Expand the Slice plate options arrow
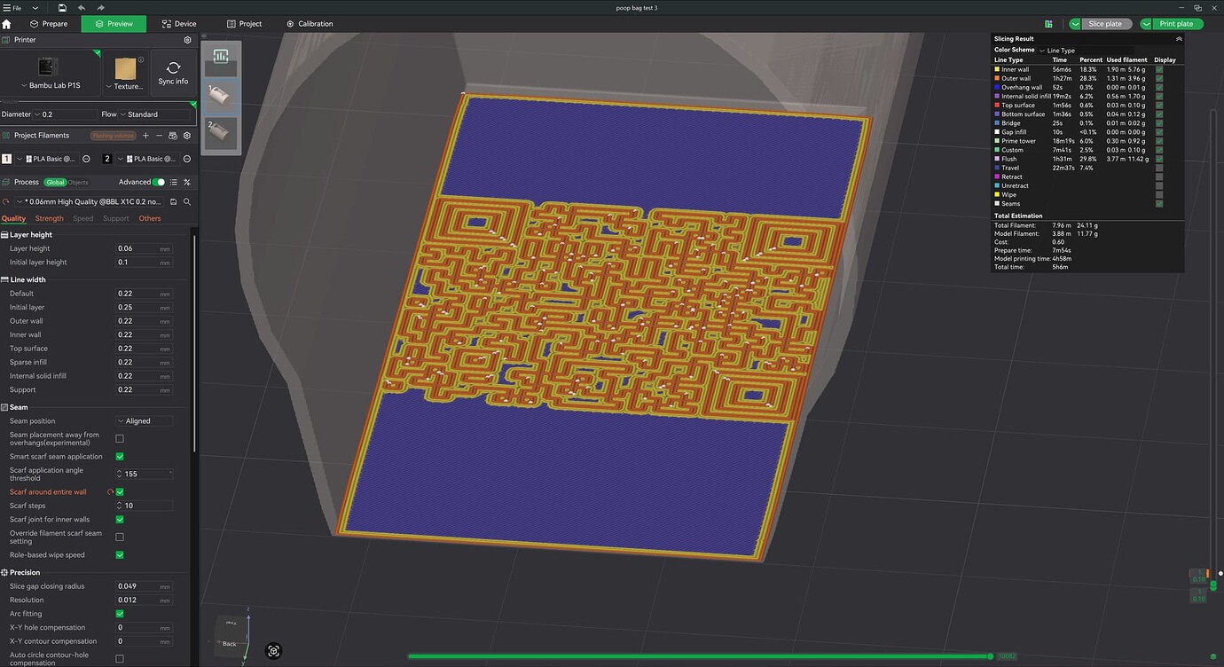The height and width of the screenshot is (667, 1224). (x=1076, y=24)
